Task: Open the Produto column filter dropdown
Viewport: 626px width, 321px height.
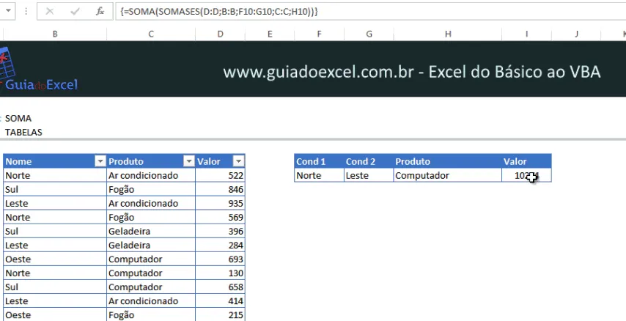Action: (x=189, y=161)
